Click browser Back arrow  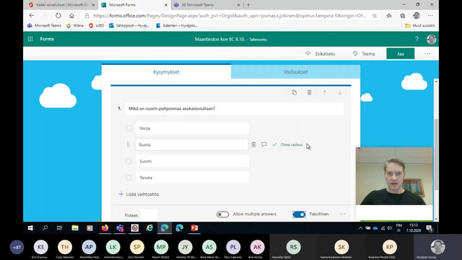[x=32, y=16]
